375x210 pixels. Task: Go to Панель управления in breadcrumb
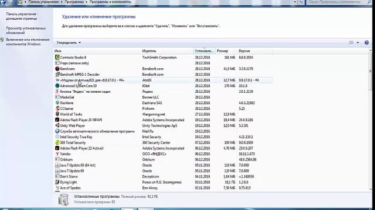pyautogui.click(x=43, y=2)
